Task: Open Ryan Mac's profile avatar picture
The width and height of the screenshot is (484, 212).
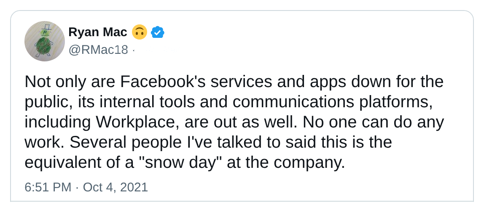Action: 44,41
